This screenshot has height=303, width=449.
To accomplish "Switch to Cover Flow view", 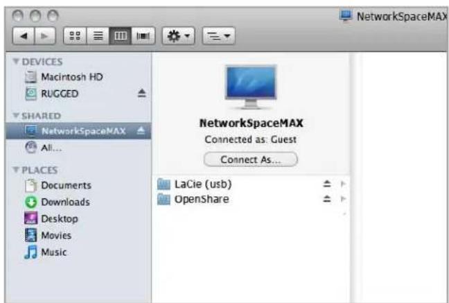I will click(x=143, y=36).
